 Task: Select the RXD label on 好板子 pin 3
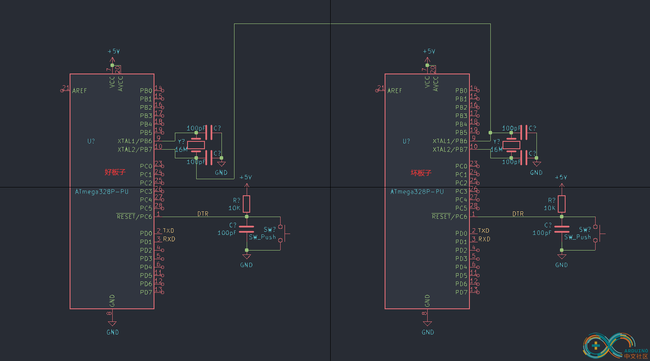(169, 239)
